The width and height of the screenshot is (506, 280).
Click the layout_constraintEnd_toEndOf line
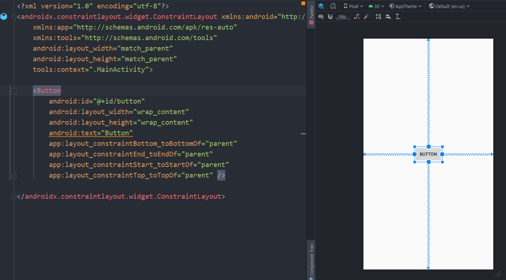point(131,154)
